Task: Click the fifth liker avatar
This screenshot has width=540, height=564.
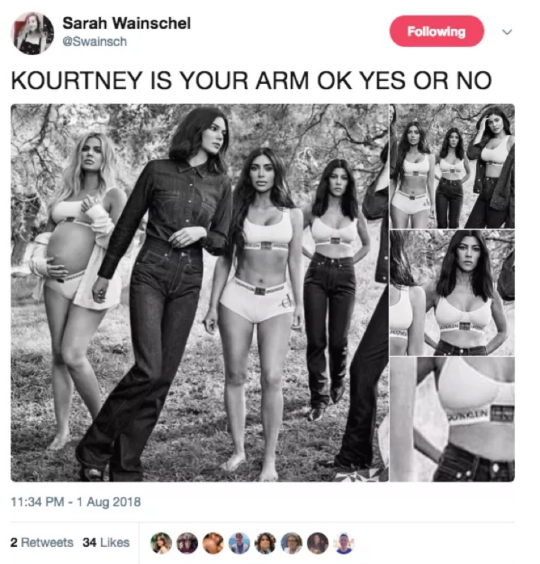Action: pos(266,542)
